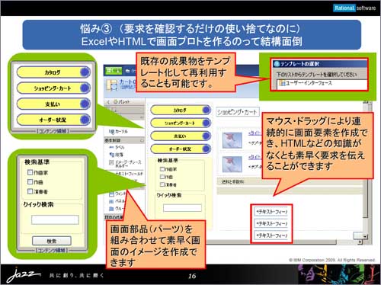Viewport: 381px width, 285px height.
Task: Click the topmost テキスト・フィー placeholder field
Action: (x=271, y=211)
